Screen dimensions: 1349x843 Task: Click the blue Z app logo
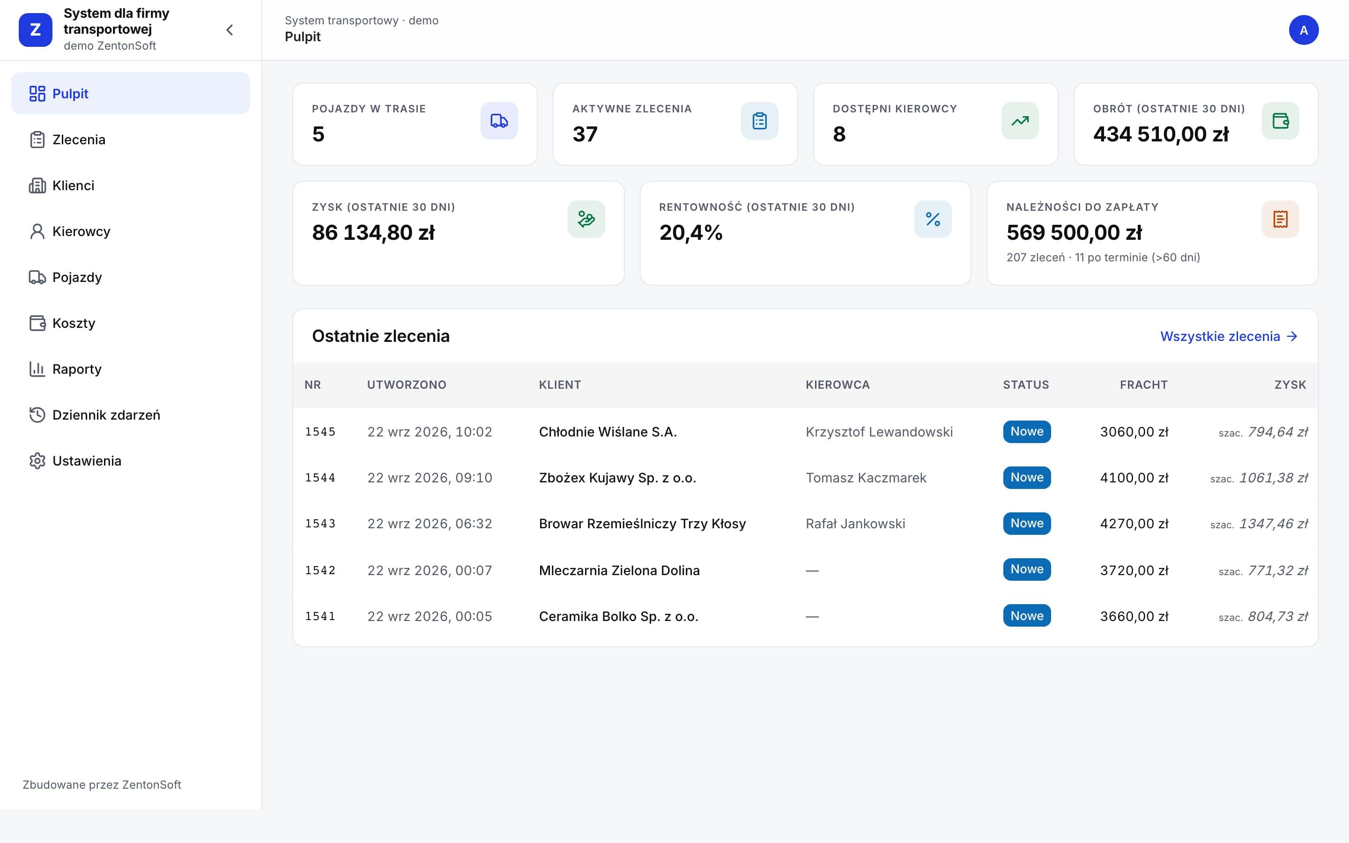tap(35, 30)
